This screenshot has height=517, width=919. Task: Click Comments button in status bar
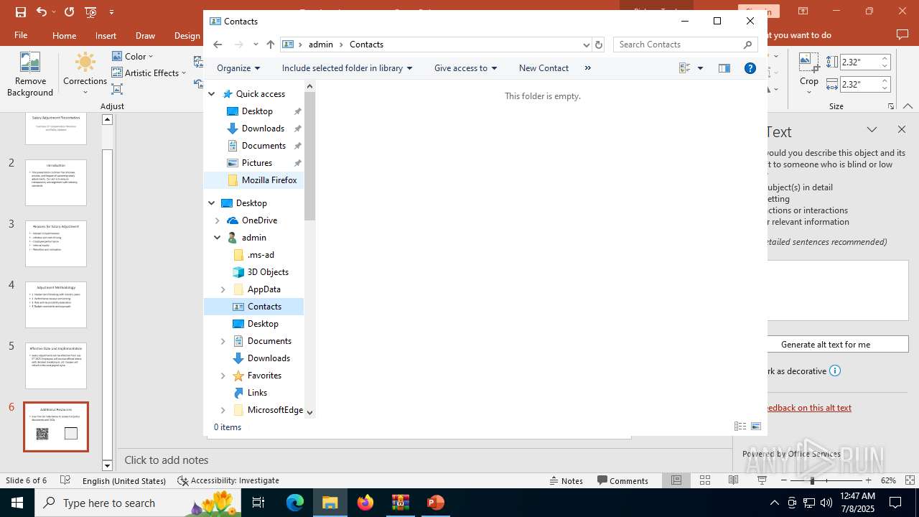622,480
